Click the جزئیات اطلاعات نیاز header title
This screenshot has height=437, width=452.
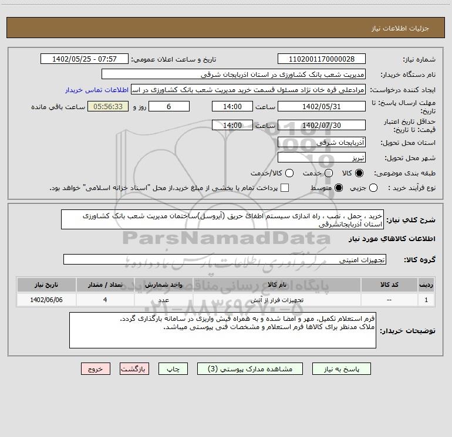[x=400, y=28]
